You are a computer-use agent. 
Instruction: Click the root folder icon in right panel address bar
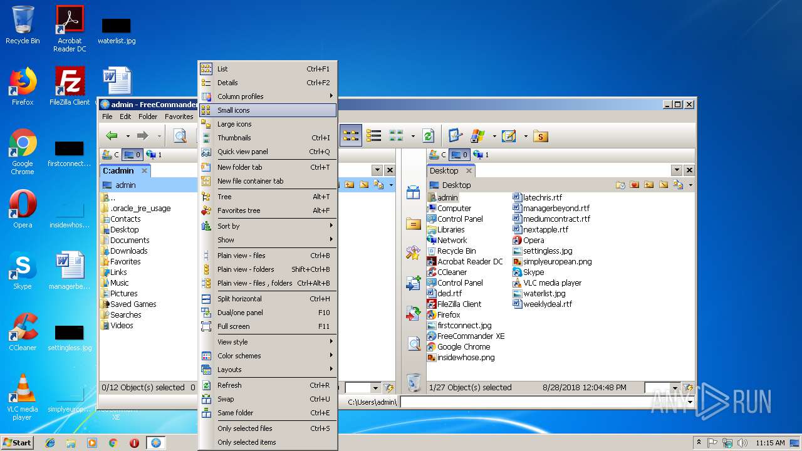point(664,185)
